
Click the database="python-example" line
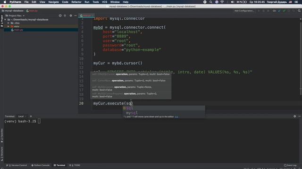[x=132, y=50]
